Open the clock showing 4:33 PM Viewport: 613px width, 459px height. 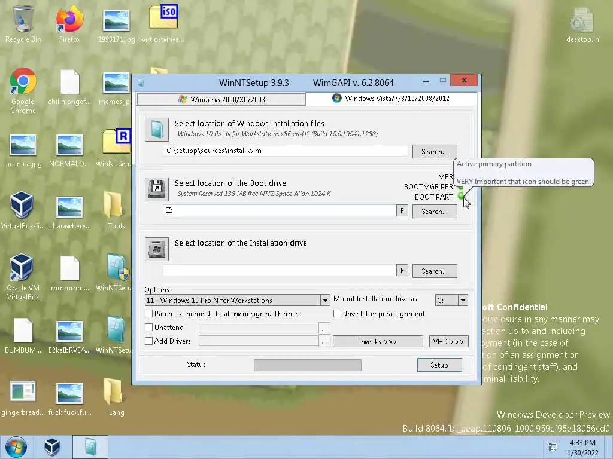(582, 447)
